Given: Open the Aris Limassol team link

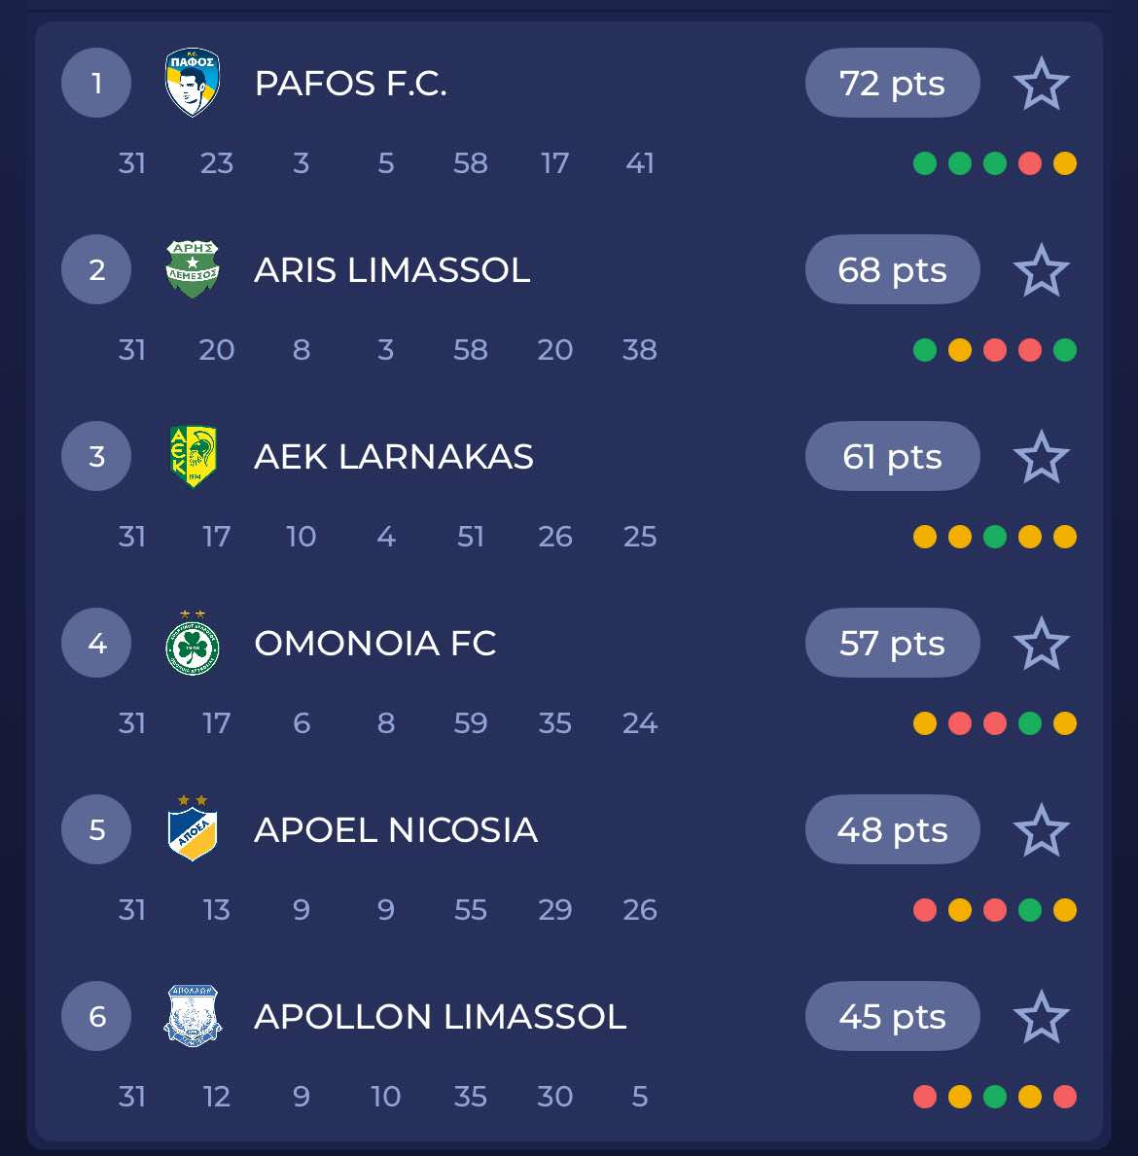Looking at the screenshot, I should [x=392, y=270].
